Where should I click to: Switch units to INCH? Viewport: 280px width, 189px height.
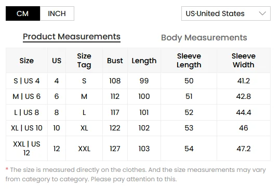click(x=57, y=13)
